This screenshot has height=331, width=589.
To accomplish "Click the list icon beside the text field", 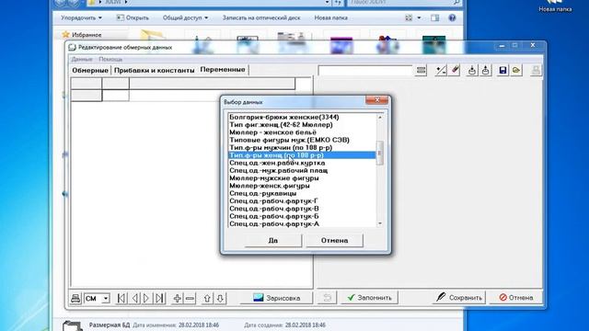I will point(422,70).
